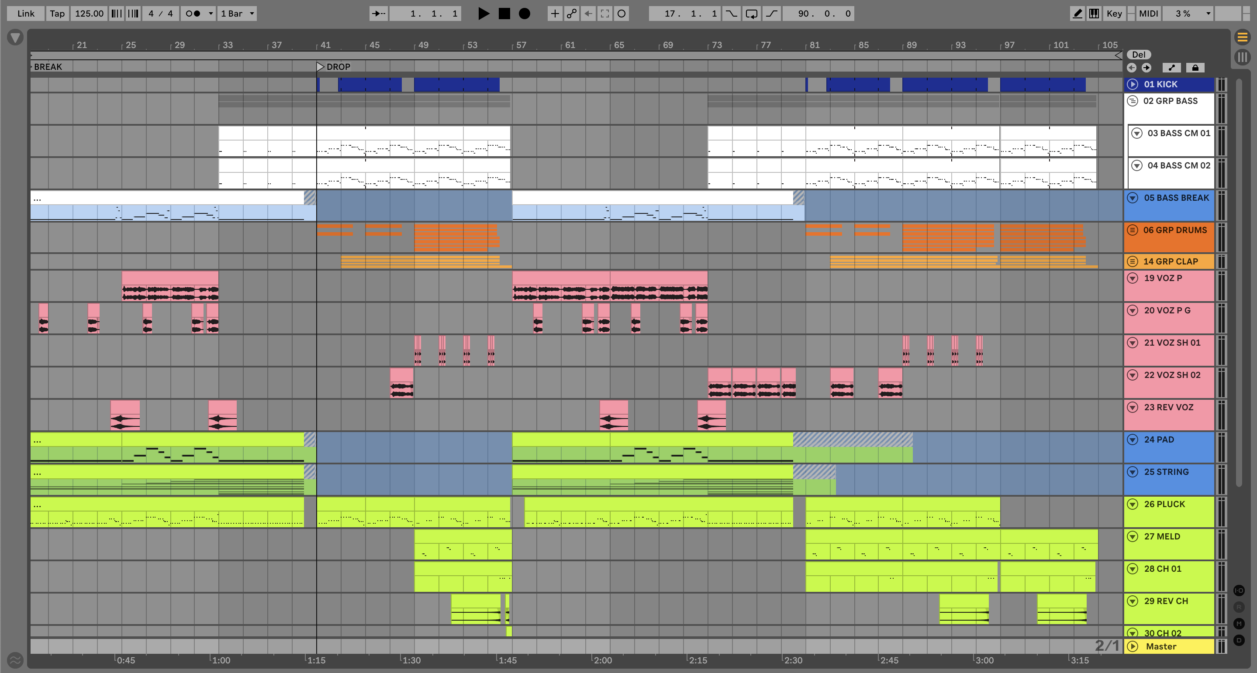This screenshot has height=673, width=1257.
Task: Toggle the Lock Envelopes padlock
Action: [1195, 68]
